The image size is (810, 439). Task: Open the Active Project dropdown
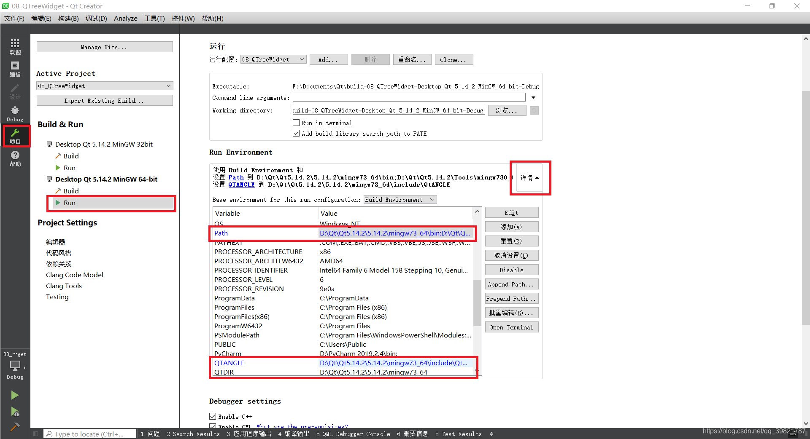click(x=105, y=86)
